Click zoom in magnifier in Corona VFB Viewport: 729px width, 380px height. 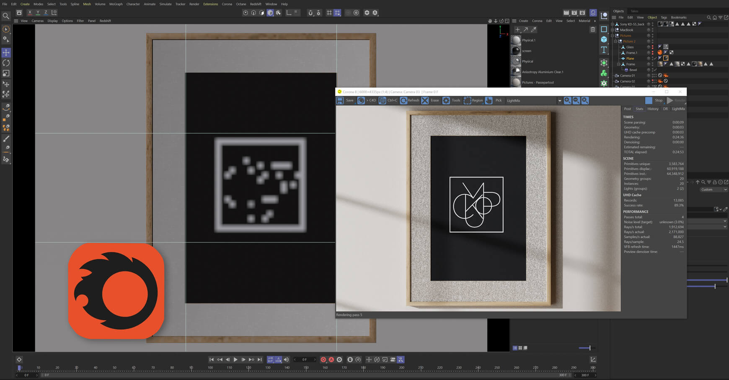(567, 100)
